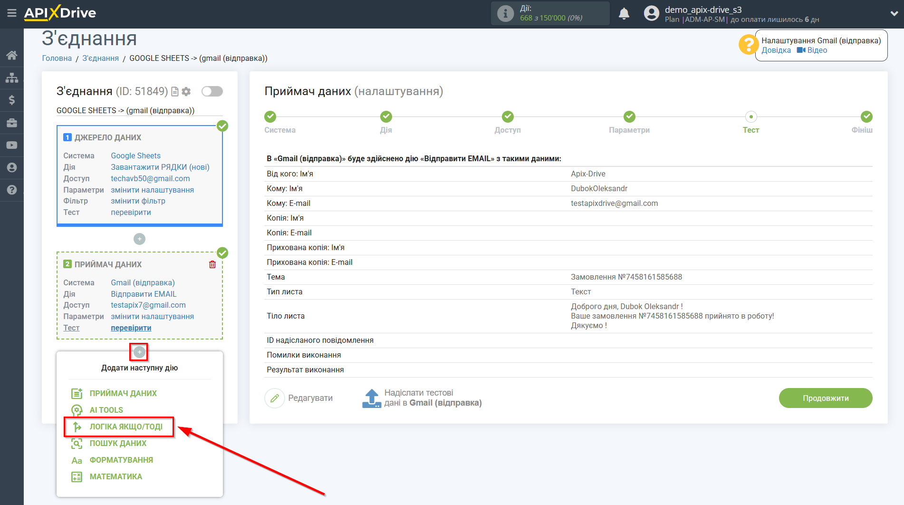
Task: Go to Параметри step
Action: click(x=629, y=117)
